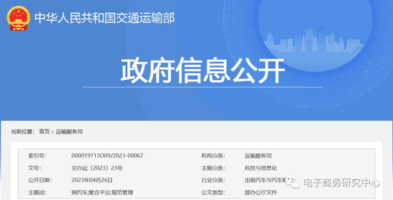This screenshot has height=200, width=393.
Task: Click the 公文类型 field label
Action: click(213, 192)
